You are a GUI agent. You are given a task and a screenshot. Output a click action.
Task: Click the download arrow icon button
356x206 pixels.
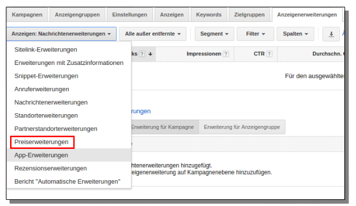(331, 34)
